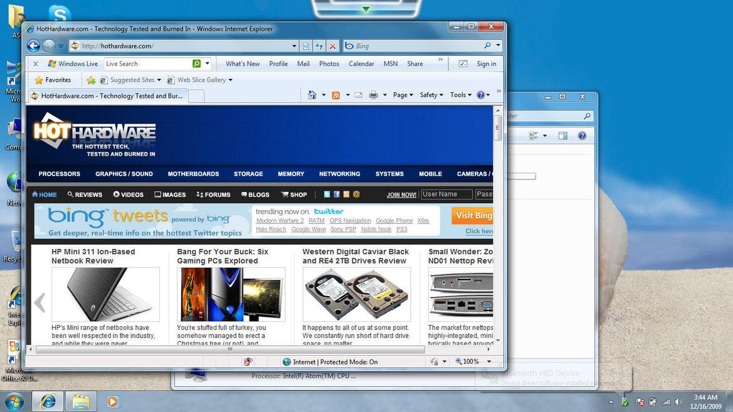Refresh the page with the Refresh icon
The width and height of the screenshot is (733, 412).
pos(319,46)
